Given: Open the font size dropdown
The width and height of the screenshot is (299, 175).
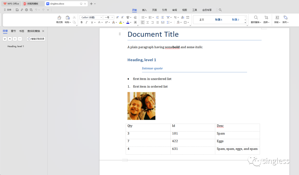Looking at the screenshot, I should [112, 17].
